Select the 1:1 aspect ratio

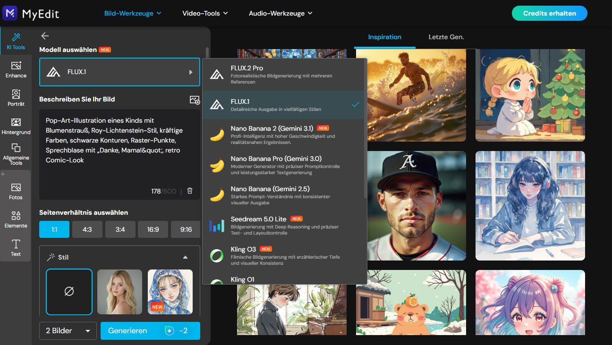click(54, 229)
